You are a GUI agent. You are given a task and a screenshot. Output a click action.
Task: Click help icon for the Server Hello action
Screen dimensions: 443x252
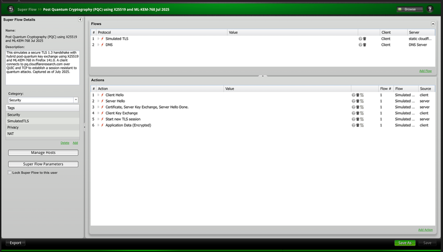(x=353, y=101)
